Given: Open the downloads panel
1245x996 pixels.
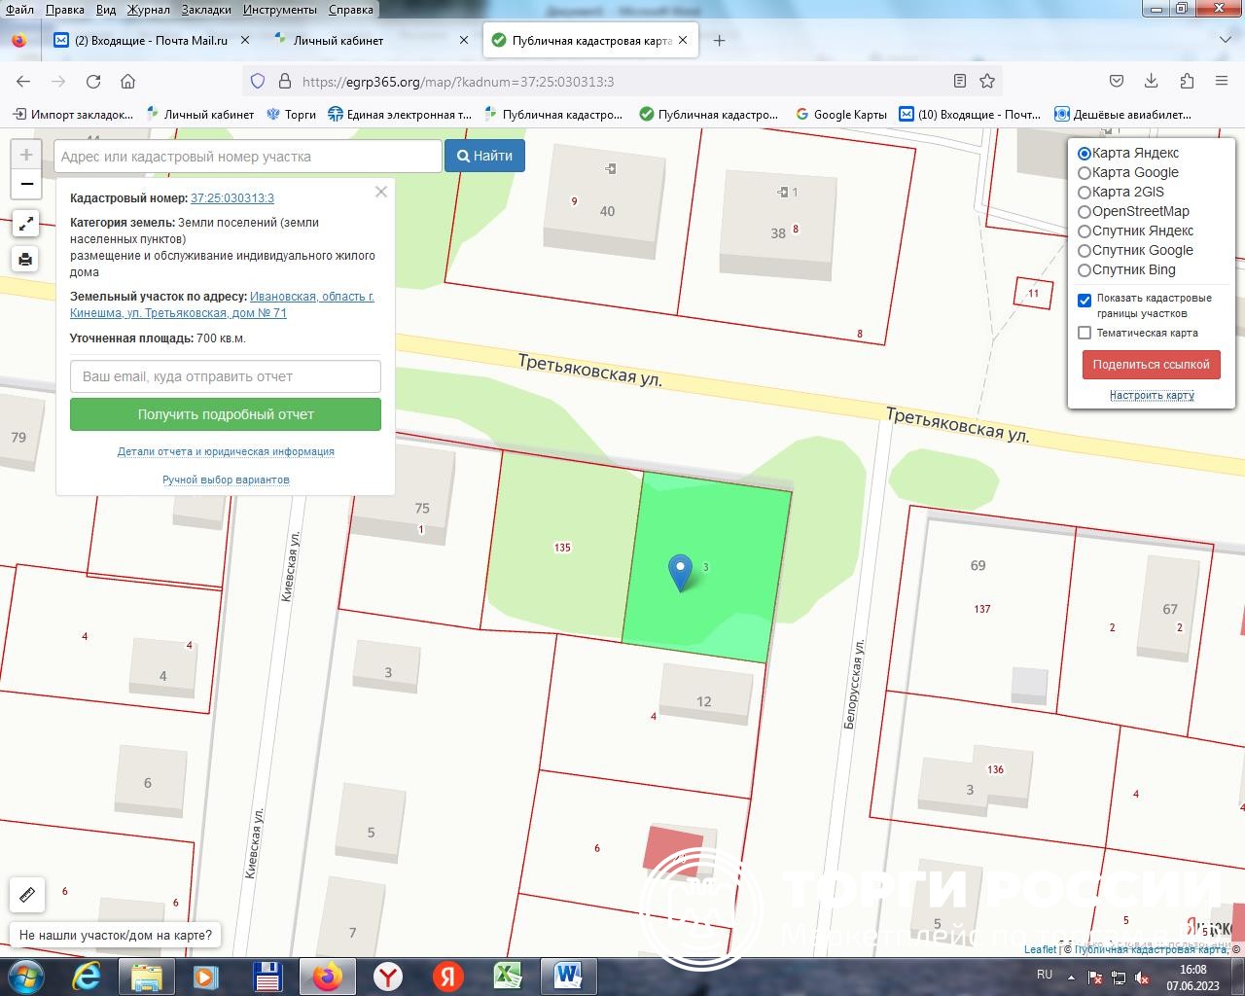Looking at the screenshot, I should click(1151, 81).
